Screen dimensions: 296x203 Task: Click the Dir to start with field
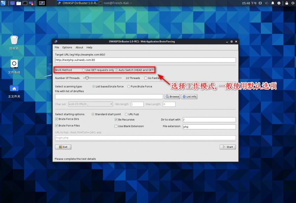click(209, 120)
